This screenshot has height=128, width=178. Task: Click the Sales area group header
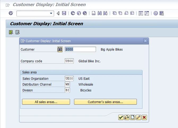tap(81, 72)
